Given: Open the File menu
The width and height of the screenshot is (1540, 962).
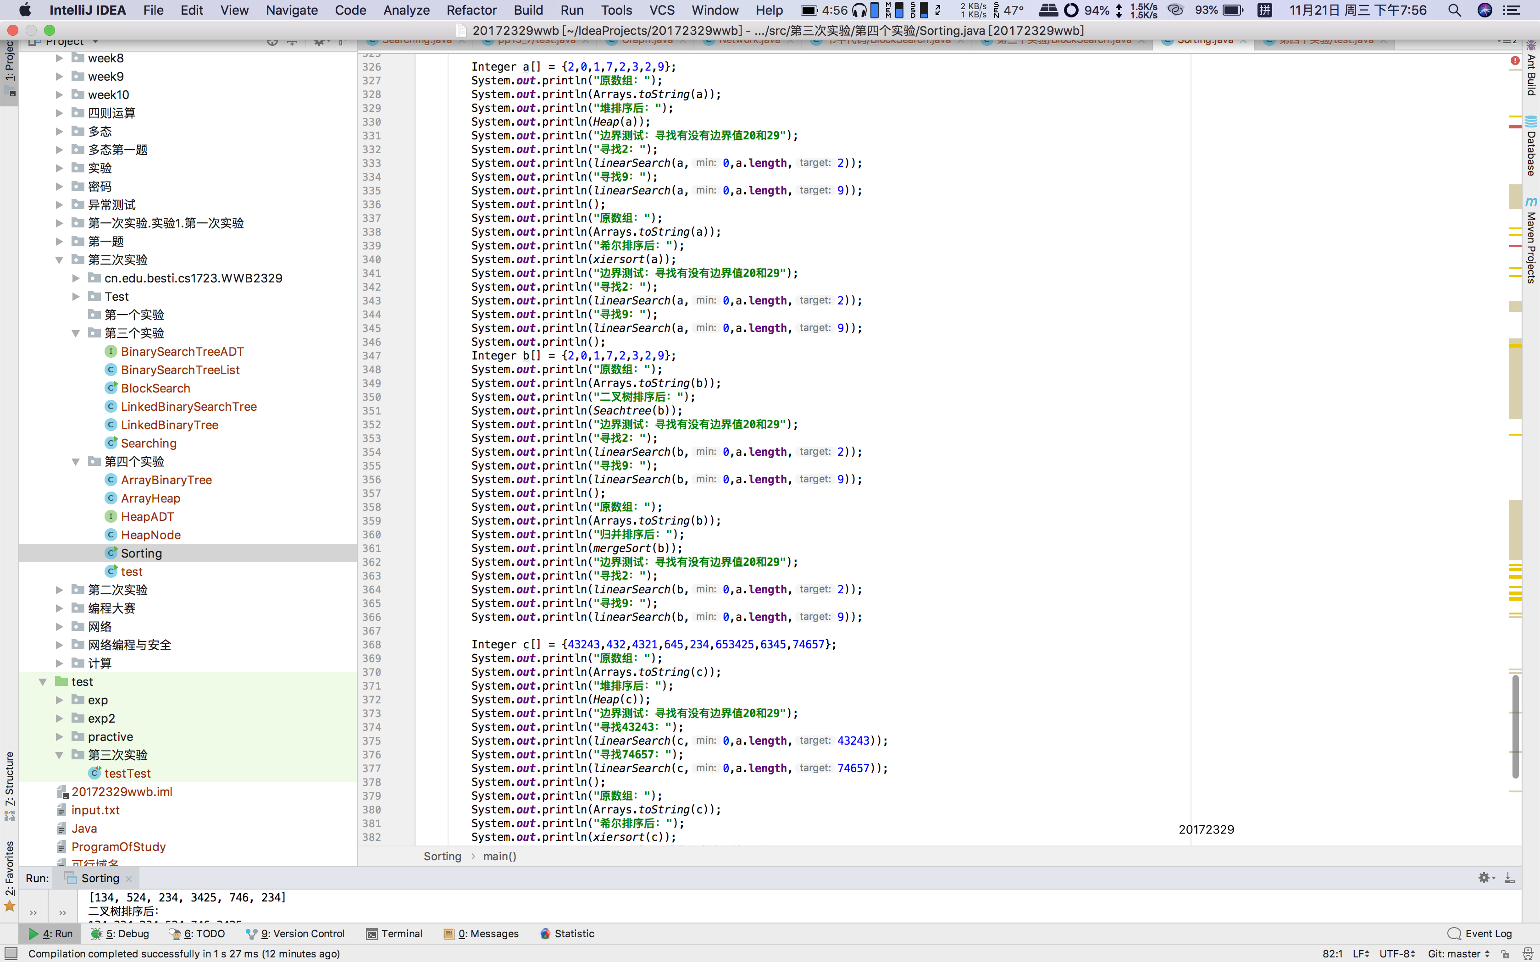Looking at the screenshot, I should click(153, 10).
